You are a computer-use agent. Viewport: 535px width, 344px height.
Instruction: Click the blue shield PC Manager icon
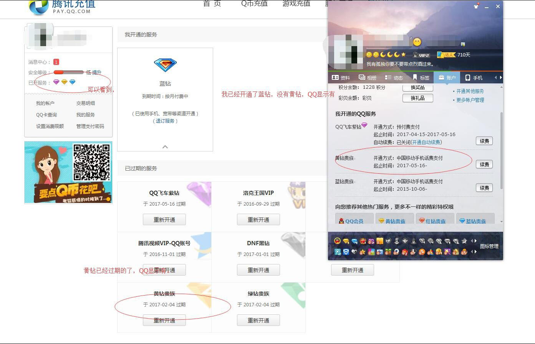346,252
